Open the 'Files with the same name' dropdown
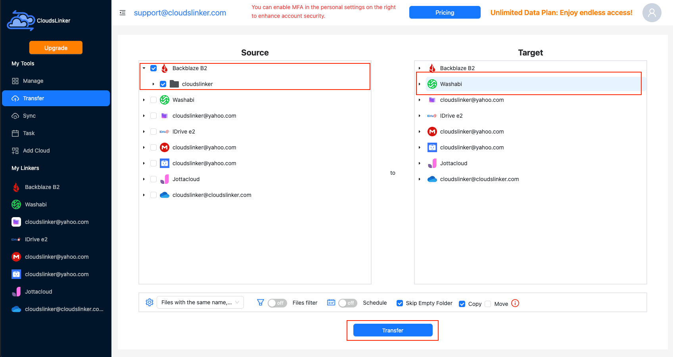 tap(200, 302)
